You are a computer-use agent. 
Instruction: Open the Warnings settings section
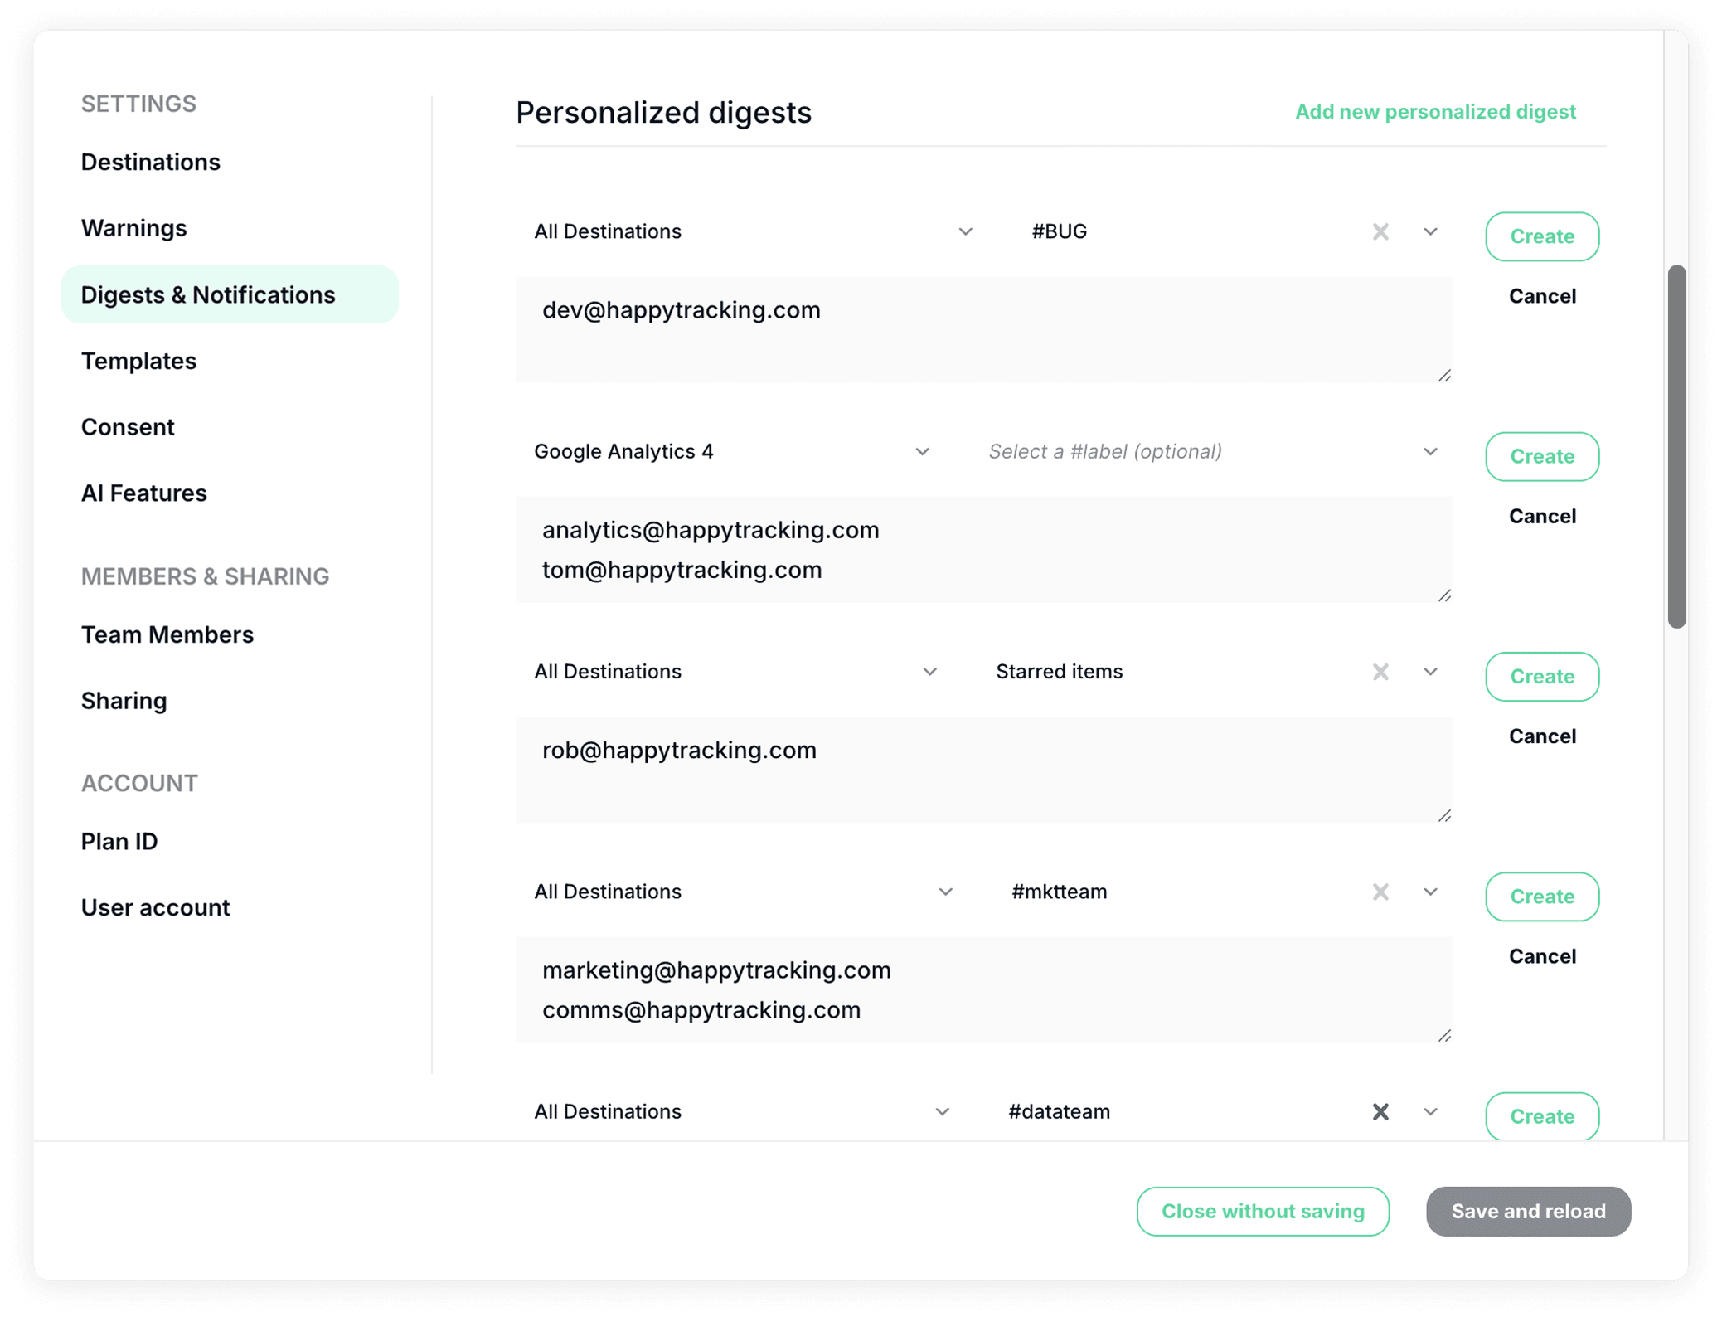(x=133, y=228)
